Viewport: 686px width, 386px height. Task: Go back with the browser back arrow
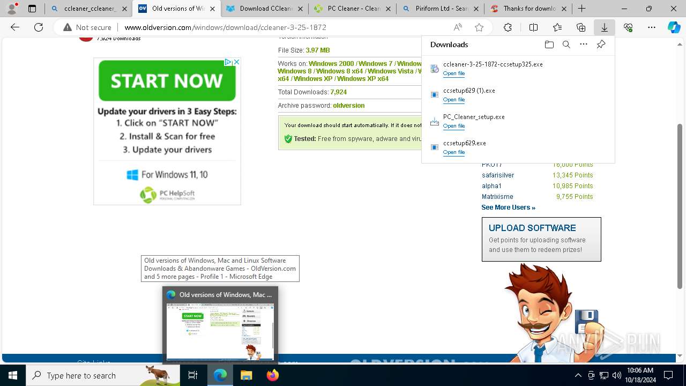tap(15, 27)
